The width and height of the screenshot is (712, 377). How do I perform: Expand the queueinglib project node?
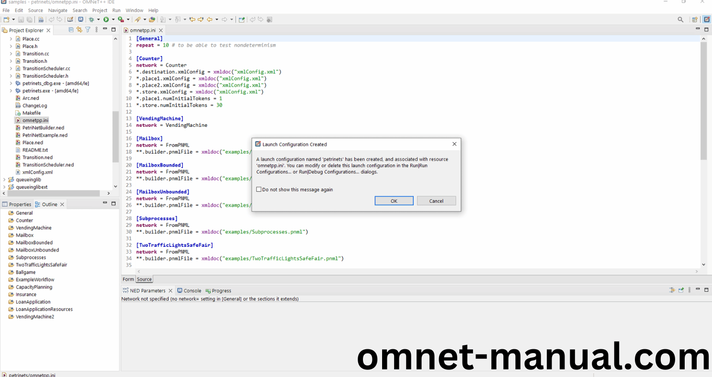tap(4, 180)
